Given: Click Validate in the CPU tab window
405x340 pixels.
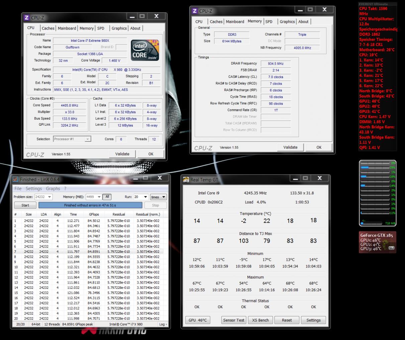Looking at the screenshot, I should click(122, 154).
